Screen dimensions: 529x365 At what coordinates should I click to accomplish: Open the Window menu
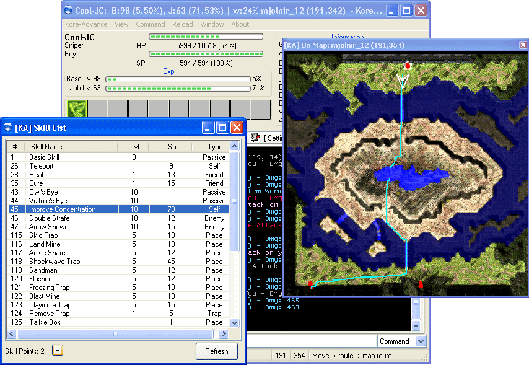click(212, 24)
